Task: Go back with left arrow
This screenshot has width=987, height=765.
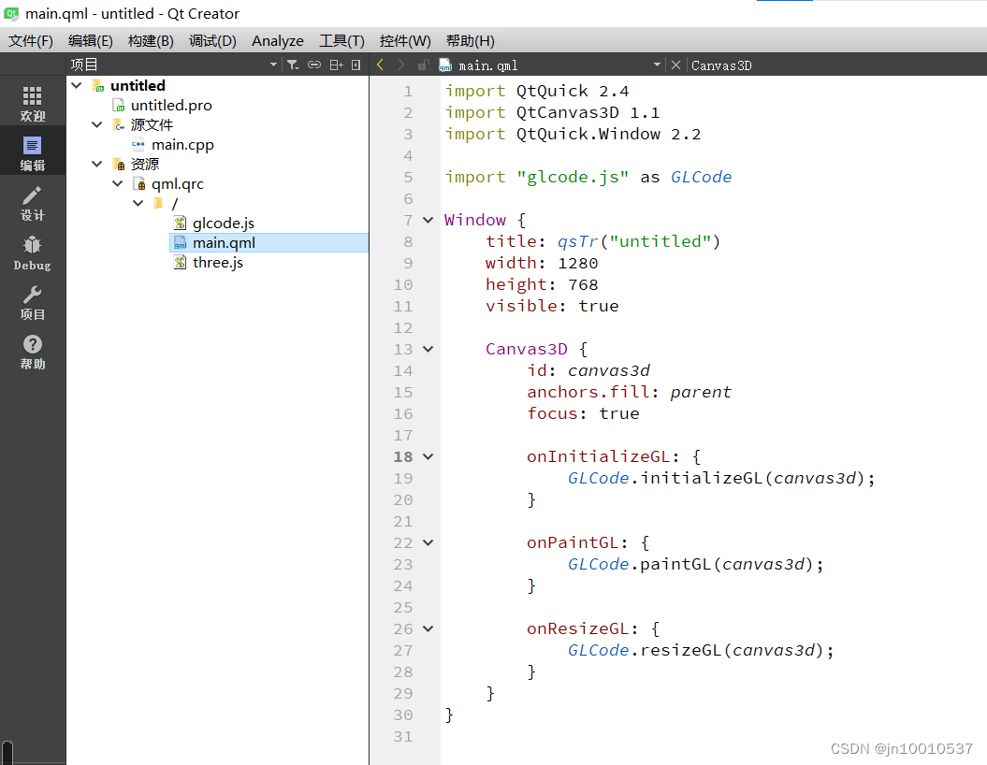Action: coord(380,65)
